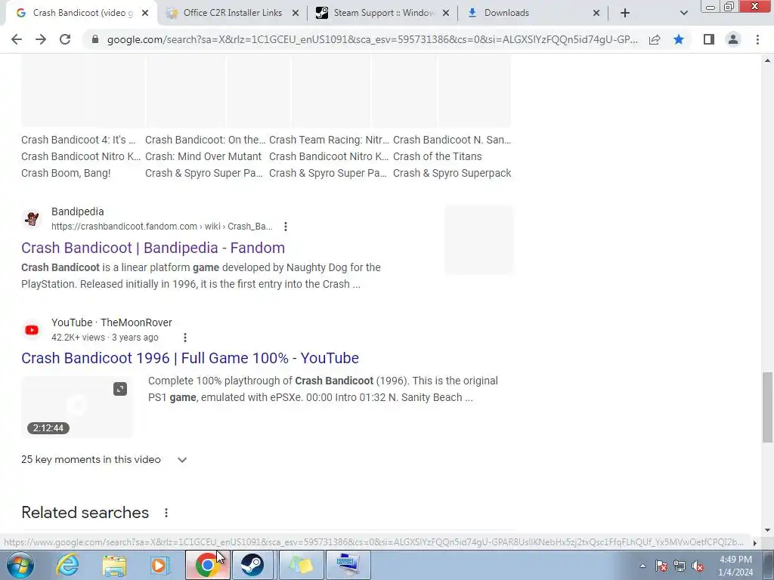Expand the video preview via thumbnail corner icon
This screenshot has height=580, width=774.
click(120, 389)
